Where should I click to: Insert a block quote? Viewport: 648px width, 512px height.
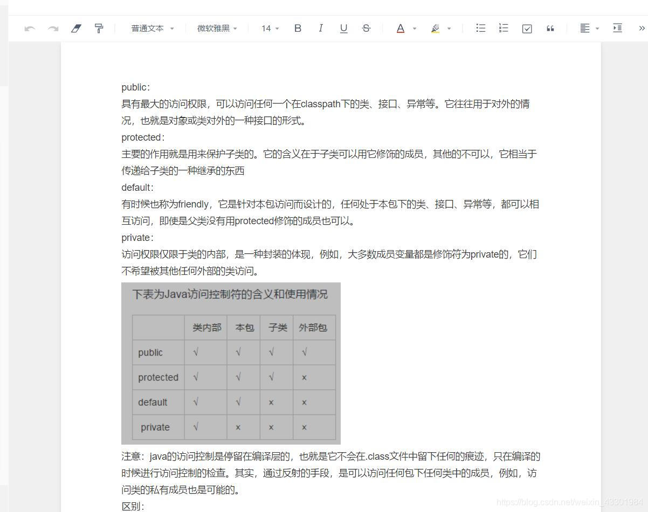click(x=550, y=29)
